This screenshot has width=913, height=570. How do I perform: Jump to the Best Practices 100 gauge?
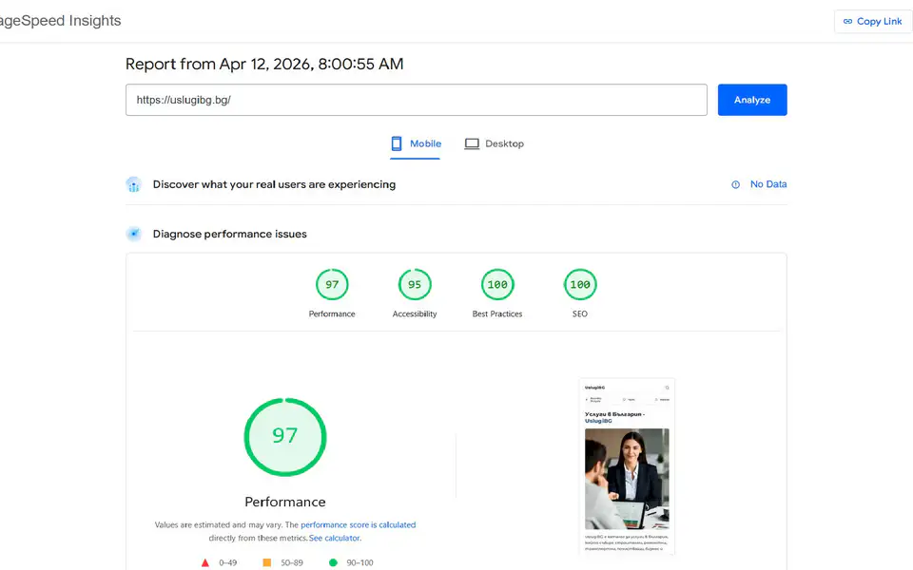497,285
